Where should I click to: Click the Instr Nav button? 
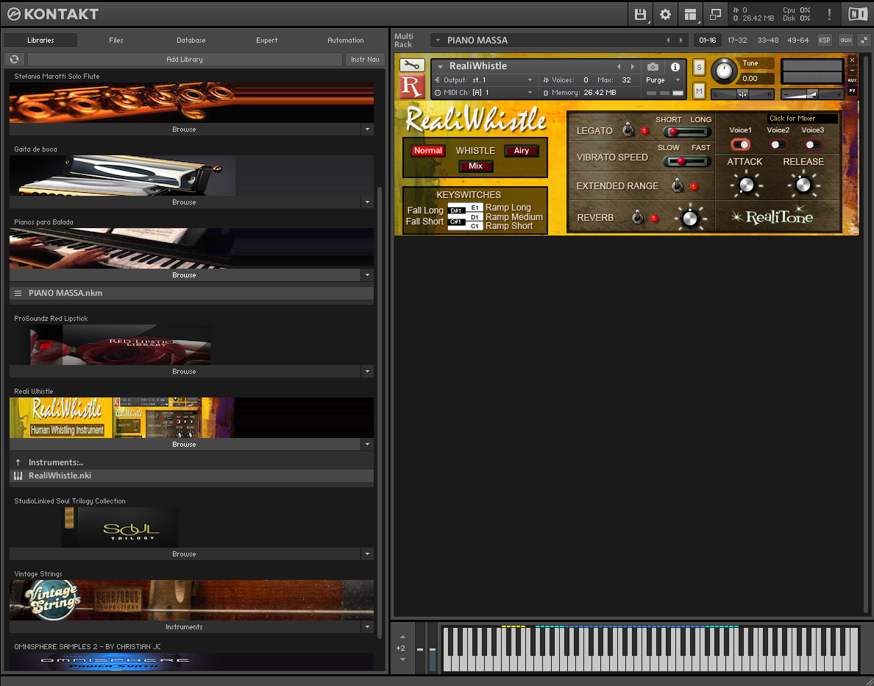(365, 59)
